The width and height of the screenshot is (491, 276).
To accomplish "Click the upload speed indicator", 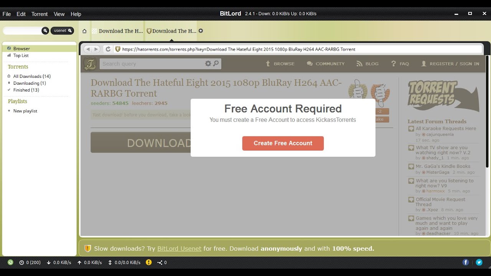I will tap(89, 263).
